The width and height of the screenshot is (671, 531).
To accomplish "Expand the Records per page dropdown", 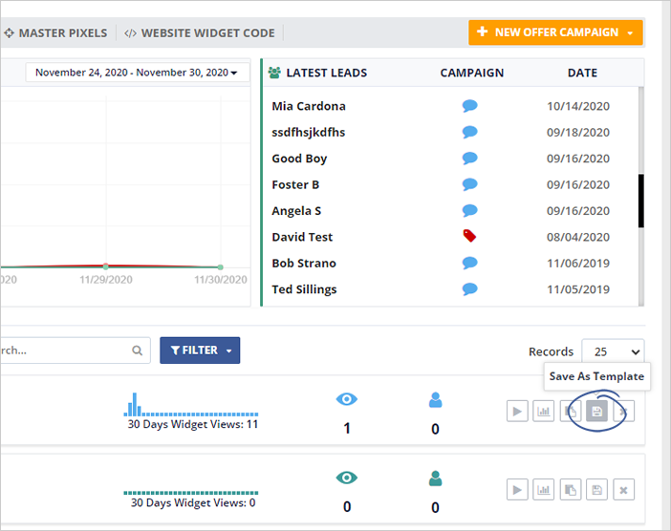I will pyautogui.click(x=613, y=351).
